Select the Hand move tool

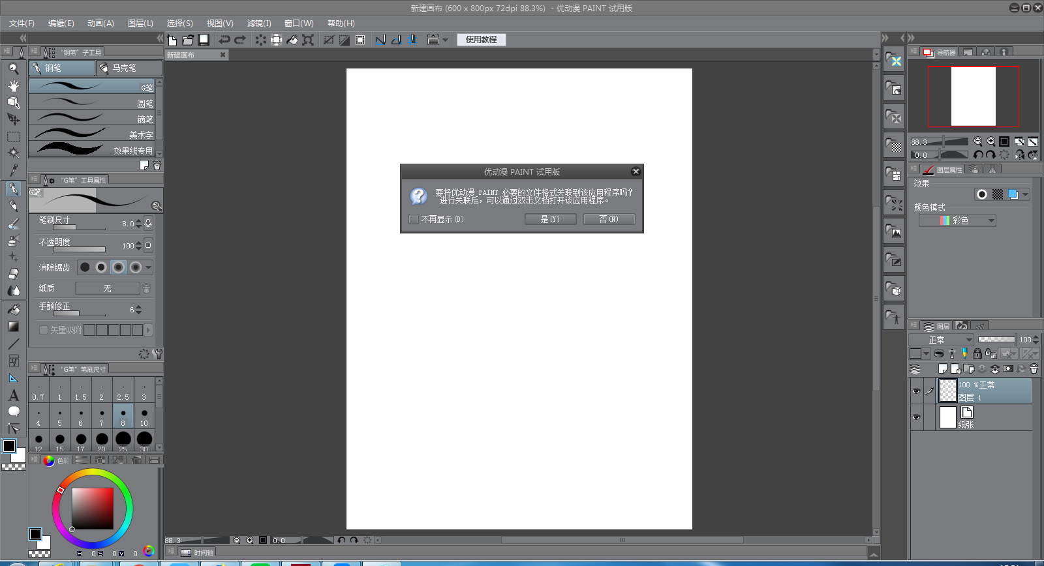click(x=13, y=85)
